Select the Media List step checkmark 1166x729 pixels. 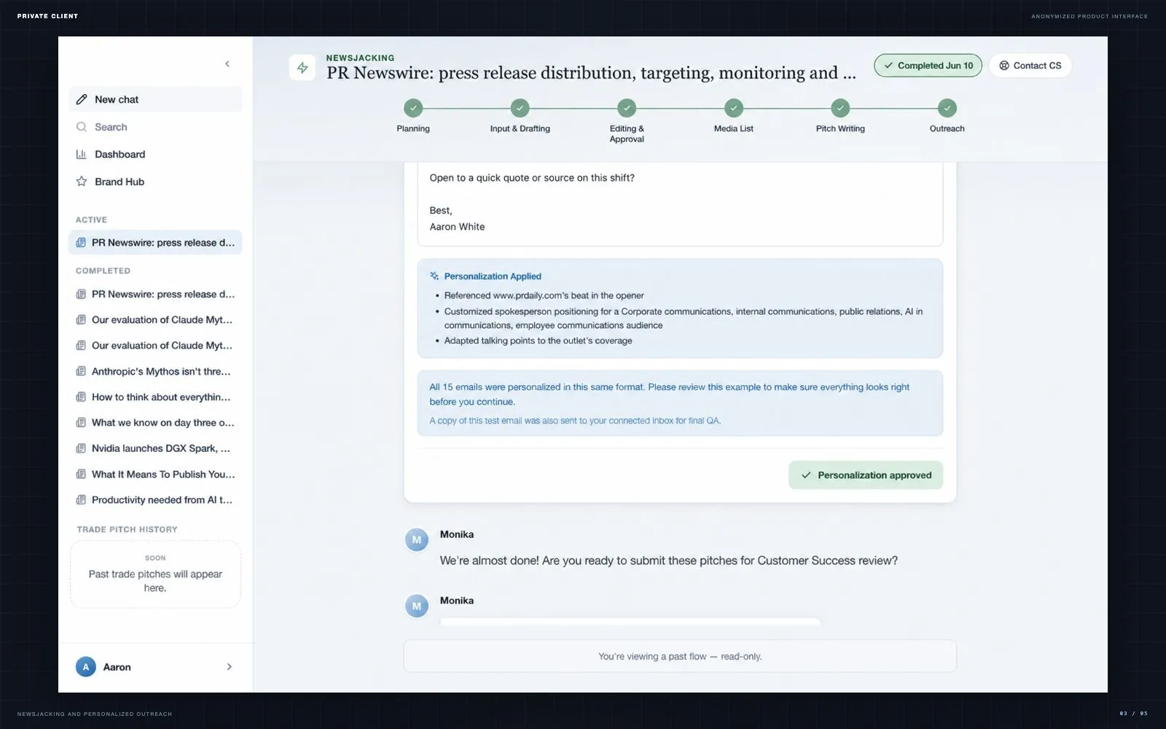pyautogui.click(x=734, y=108)
